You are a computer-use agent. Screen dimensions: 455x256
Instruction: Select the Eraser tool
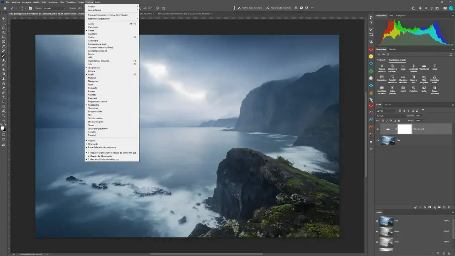[x=4, y=69]
